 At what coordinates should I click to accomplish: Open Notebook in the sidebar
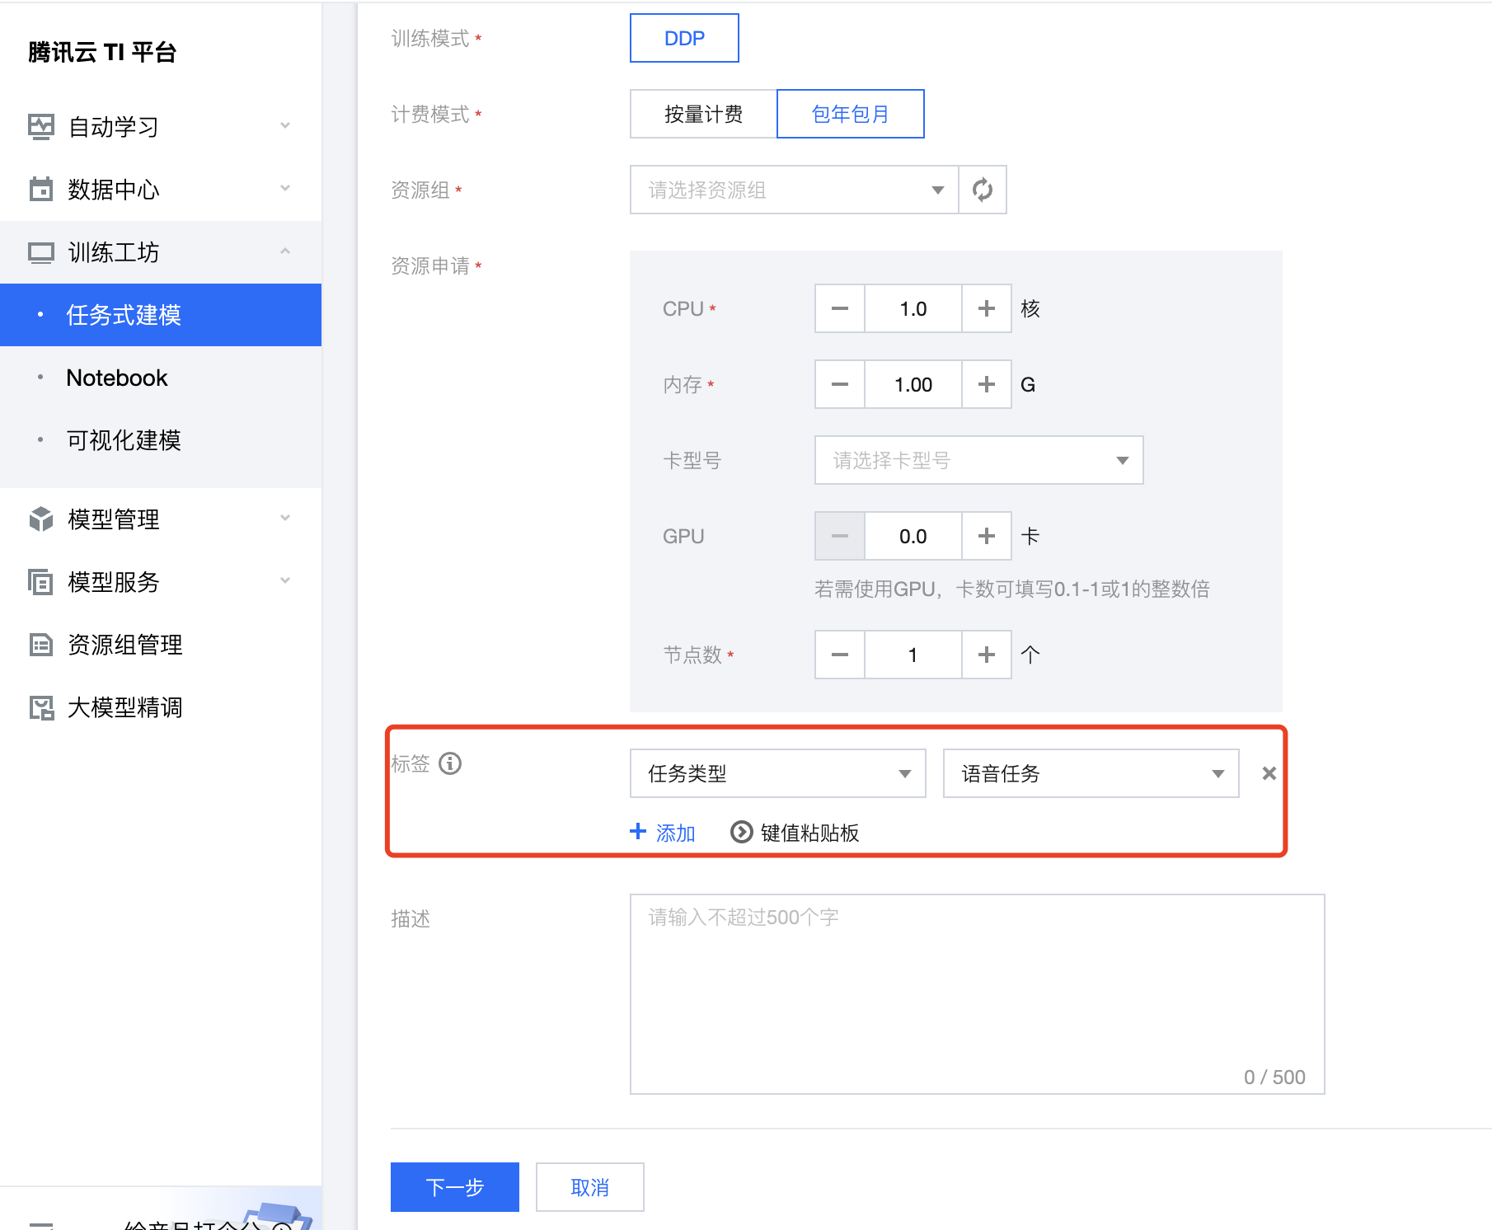pos(117,378)
